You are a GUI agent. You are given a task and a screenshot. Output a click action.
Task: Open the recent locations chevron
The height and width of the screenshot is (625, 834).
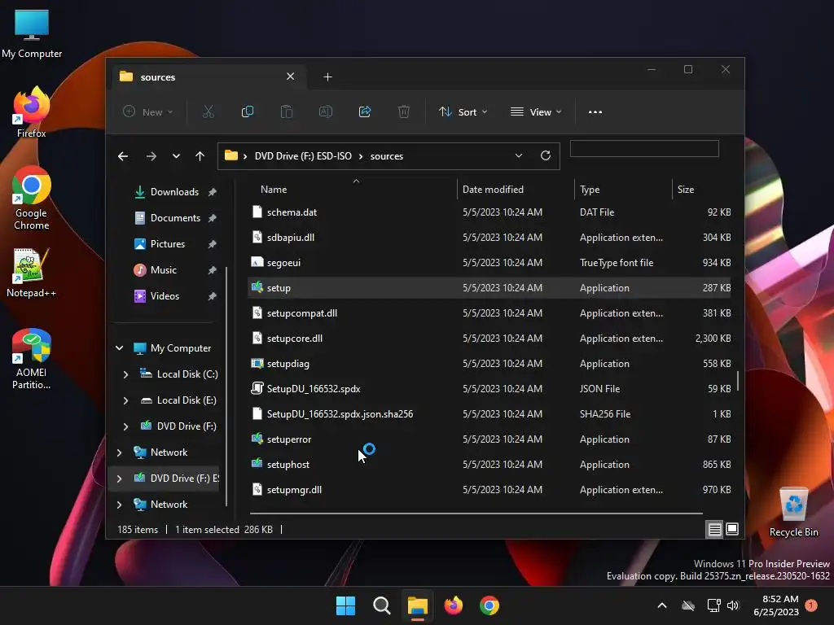[x=176, y=156]
